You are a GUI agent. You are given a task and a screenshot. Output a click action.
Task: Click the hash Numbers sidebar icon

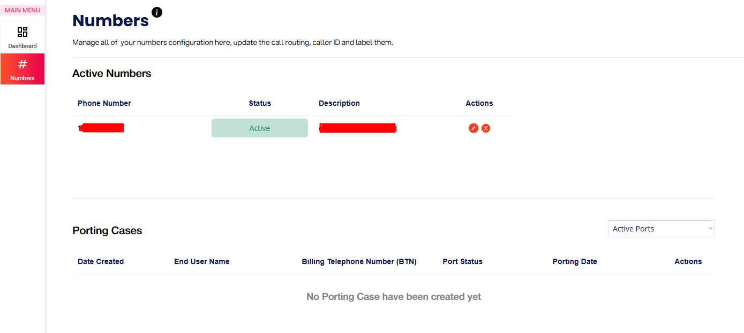coord(22,65)
